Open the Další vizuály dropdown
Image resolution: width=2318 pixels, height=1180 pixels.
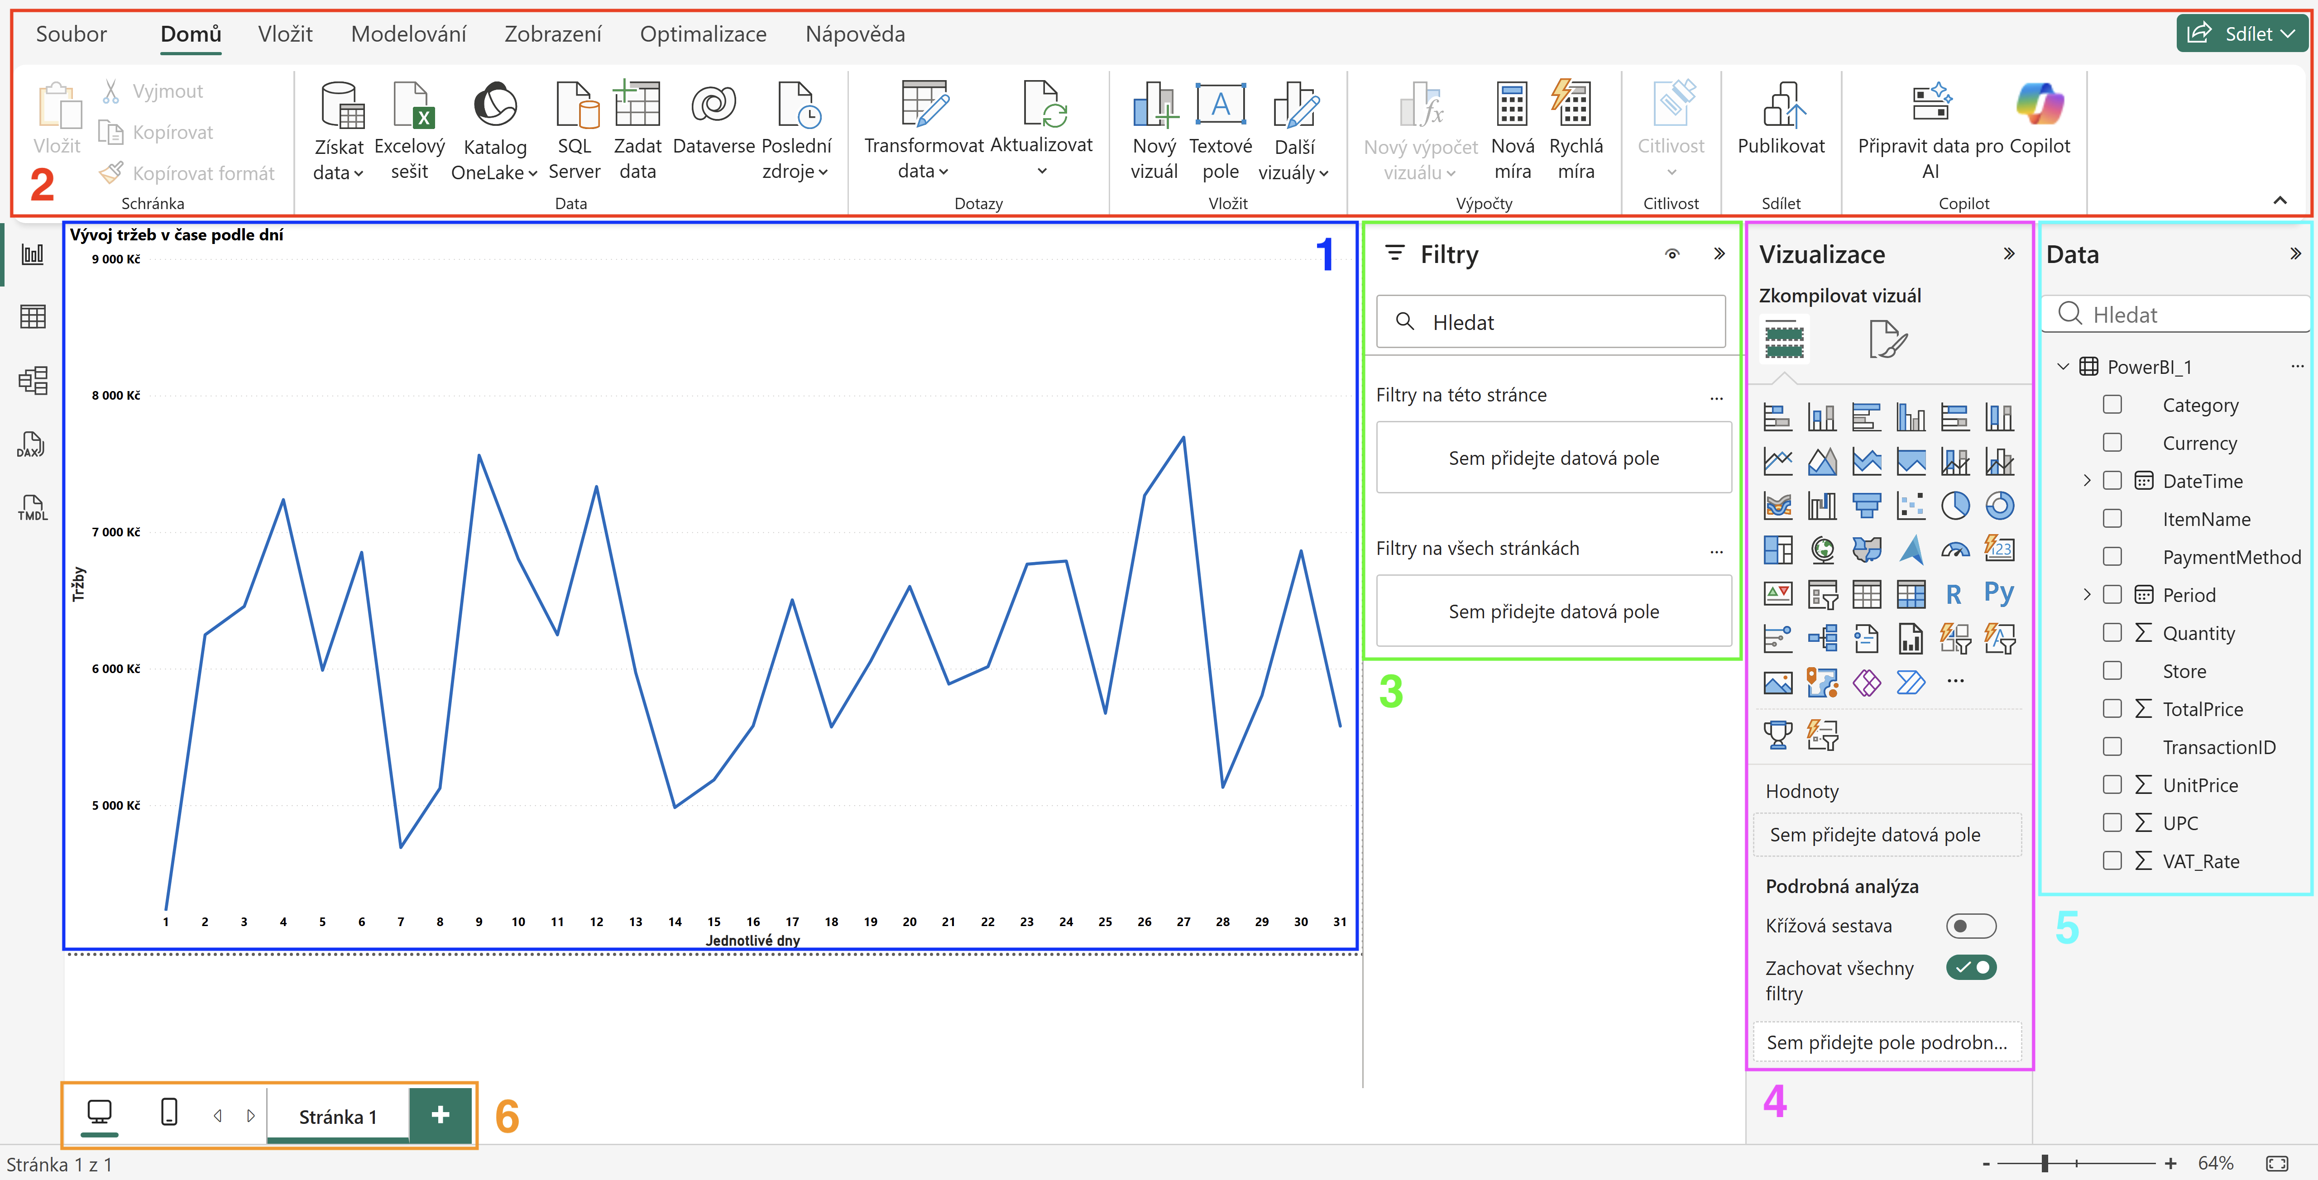coord(1295,130)
